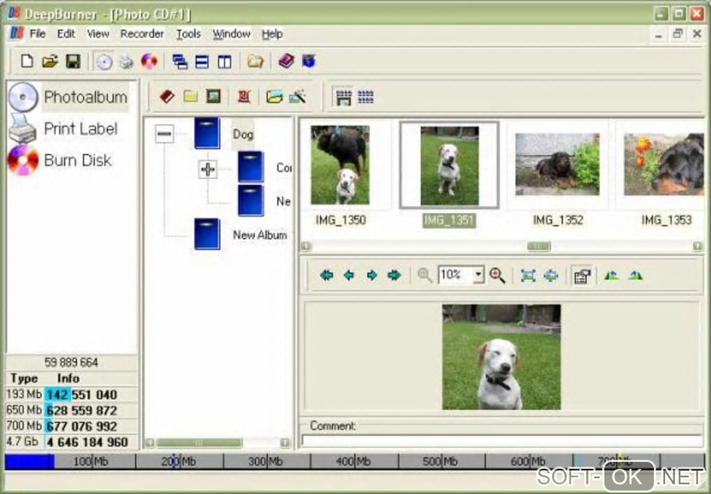Delete the item using the red delete icon
711x494 pixels.
pos(244,96)
